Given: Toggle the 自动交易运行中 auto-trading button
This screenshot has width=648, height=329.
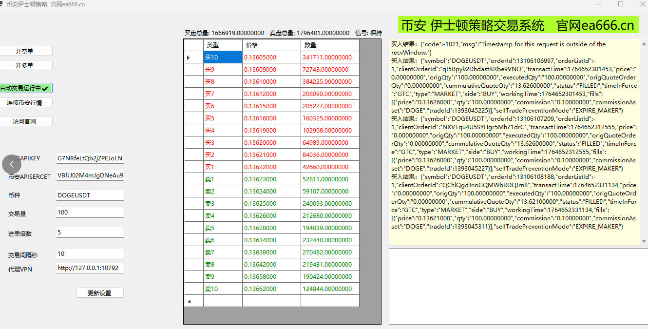Looking at the screenshot, I should 25,88.
